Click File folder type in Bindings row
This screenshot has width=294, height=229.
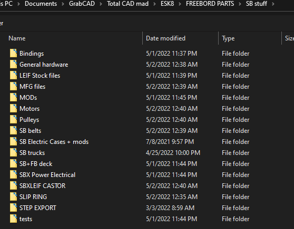coord(236,54)
